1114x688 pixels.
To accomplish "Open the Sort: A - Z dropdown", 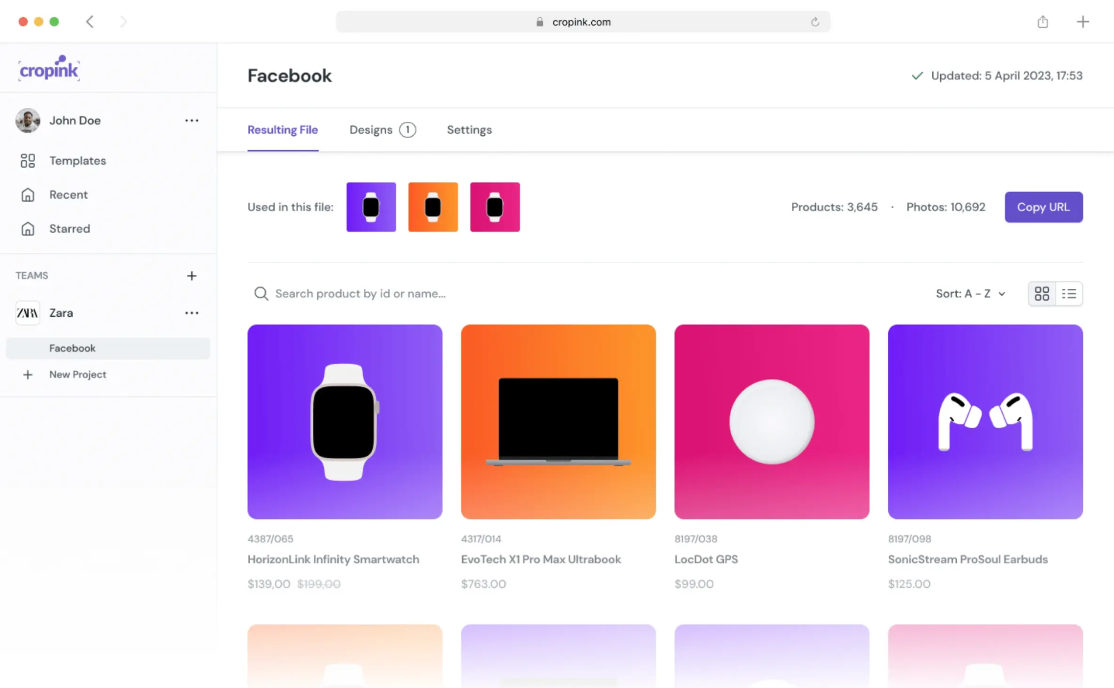I will [970, 293].
